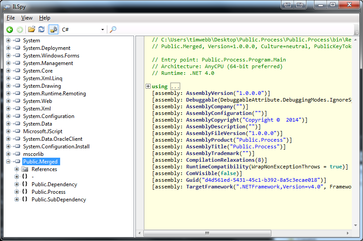This screenshot has width=363, height=241.
Task: Toggle the show internal types toolbar button
Action: 53,29
